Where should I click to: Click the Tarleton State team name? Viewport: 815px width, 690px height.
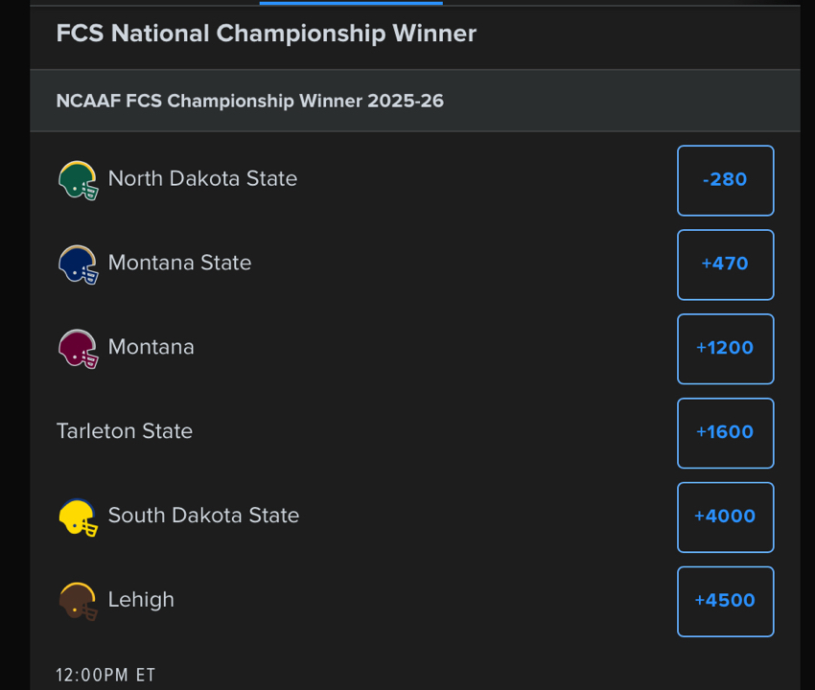[125, 431]
